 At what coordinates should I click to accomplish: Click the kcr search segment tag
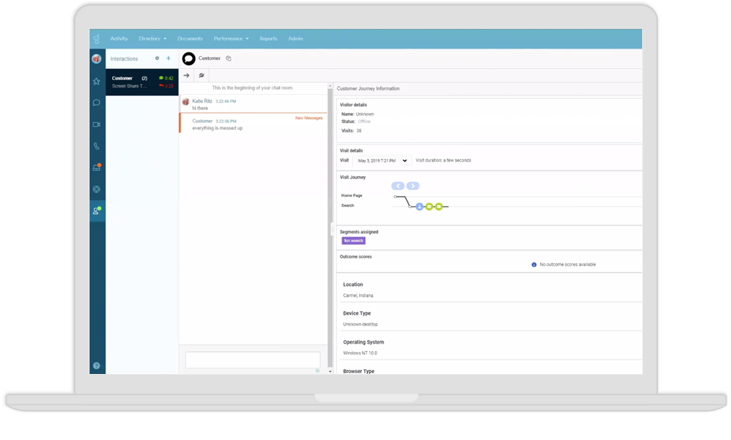click(354, 241)
